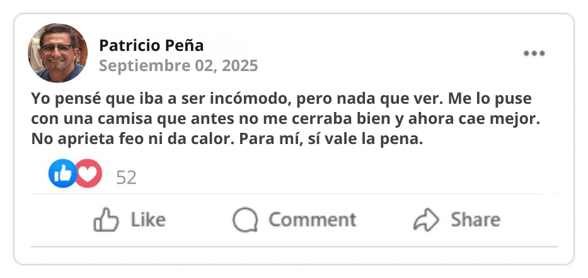Click the Comment text label

312,220
